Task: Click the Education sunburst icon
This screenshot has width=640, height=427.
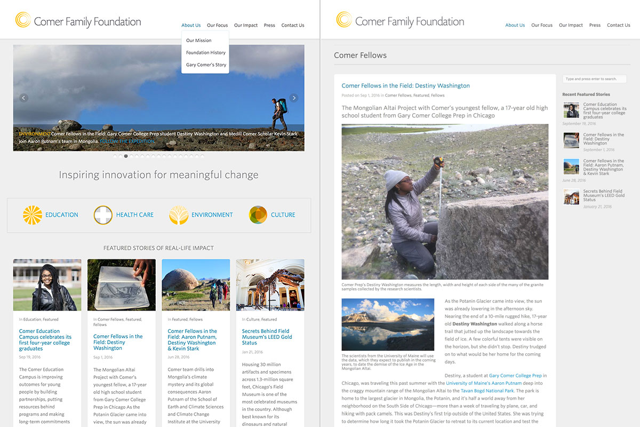Action: point(33,215)
